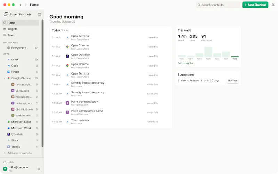The height and width of the screenshot is (174, 278).
Task: Click the Things icon in sidebar
Action: (x=8, y=147)
